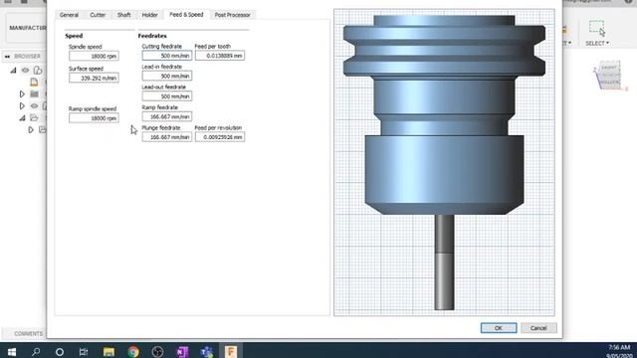Open File Explorer from the taskbar
The height and width of the screenshot is (358, 637).
pos(108,351)
